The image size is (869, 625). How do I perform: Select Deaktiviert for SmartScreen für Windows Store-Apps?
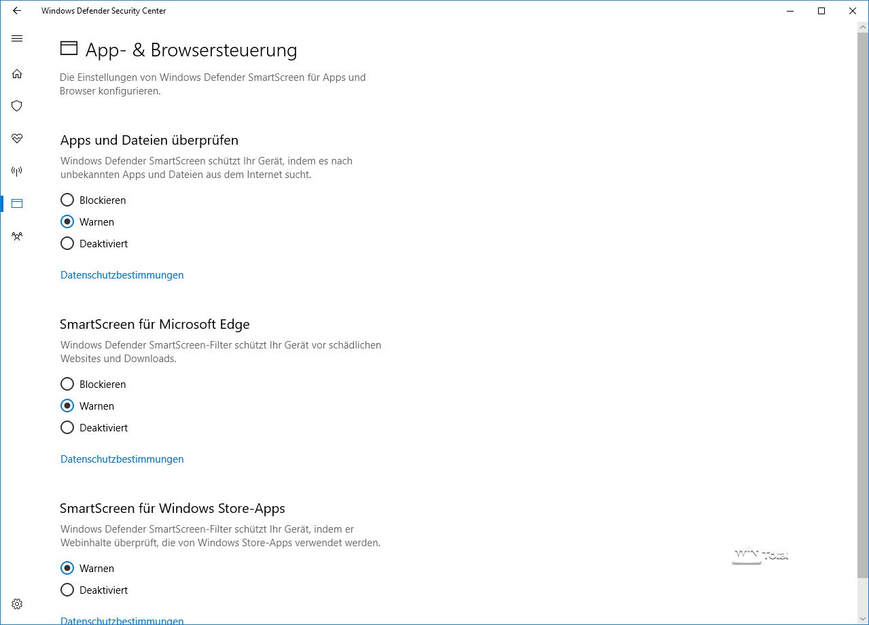click(x=67, y=590)
